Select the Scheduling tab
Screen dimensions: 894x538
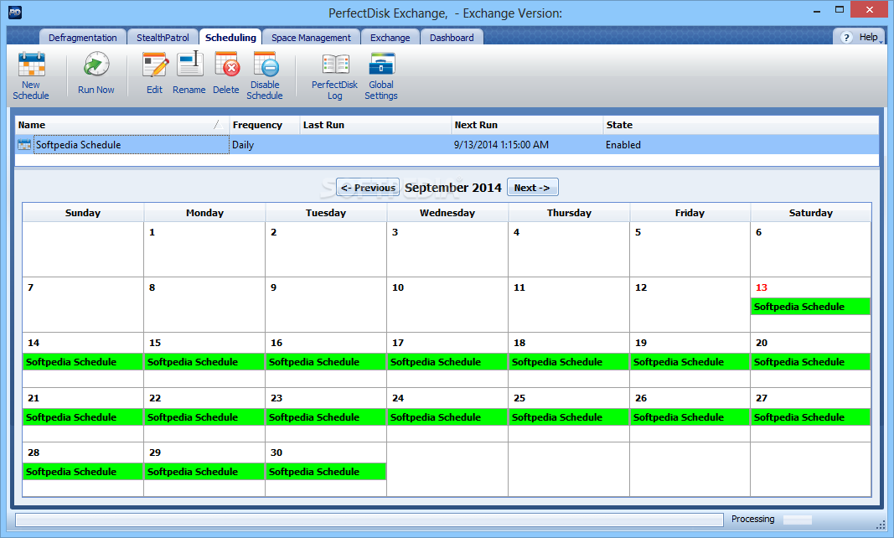click(x=230, y=37)
